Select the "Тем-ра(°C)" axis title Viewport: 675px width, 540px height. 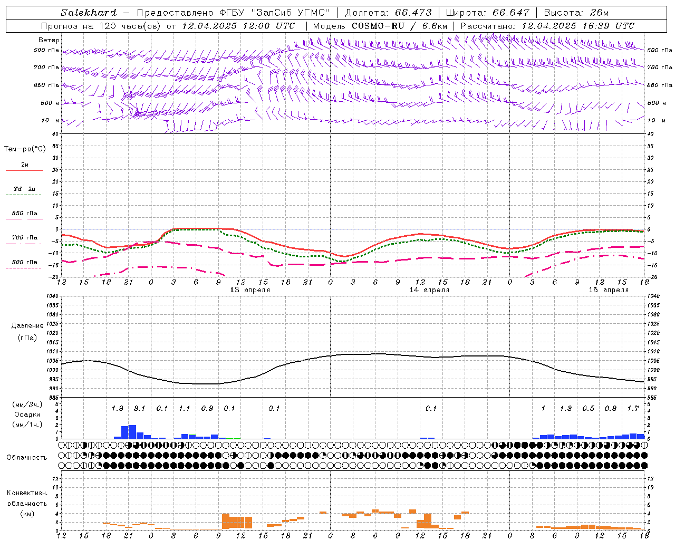[25, 149]
